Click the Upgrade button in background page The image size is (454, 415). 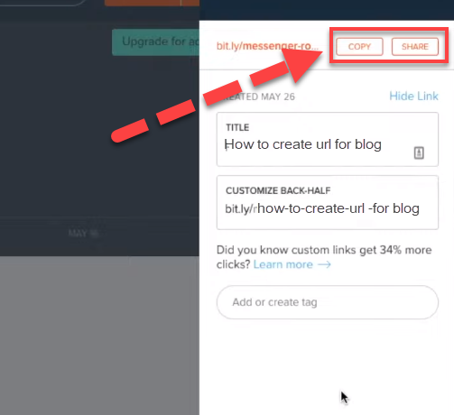[x=155, y=42]
